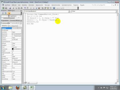Click the View Microsoft Excel toolbar icon
This screenshot has height=90, width=120.
tap(3, 8)
